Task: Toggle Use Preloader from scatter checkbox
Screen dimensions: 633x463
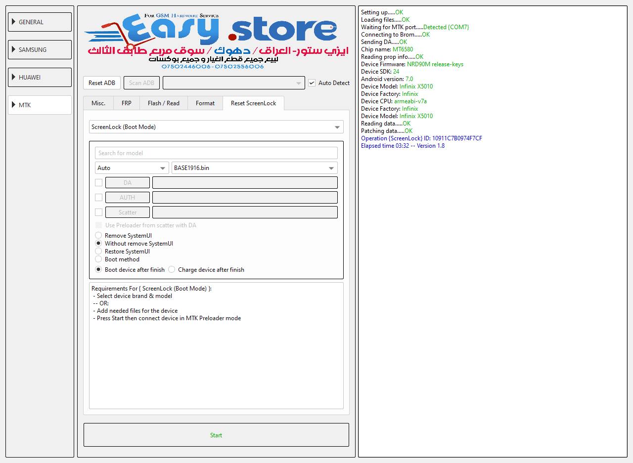Action: [98, 225]
